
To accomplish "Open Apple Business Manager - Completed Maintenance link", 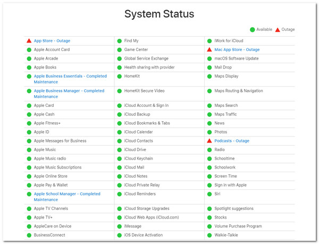I will pyautogui.click(x=69, y=94).
